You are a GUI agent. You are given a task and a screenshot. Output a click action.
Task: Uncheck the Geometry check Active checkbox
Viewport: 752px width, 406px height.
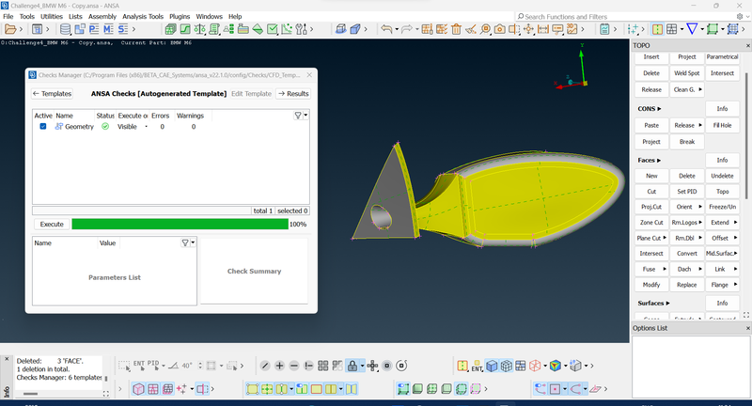(42, 127)
